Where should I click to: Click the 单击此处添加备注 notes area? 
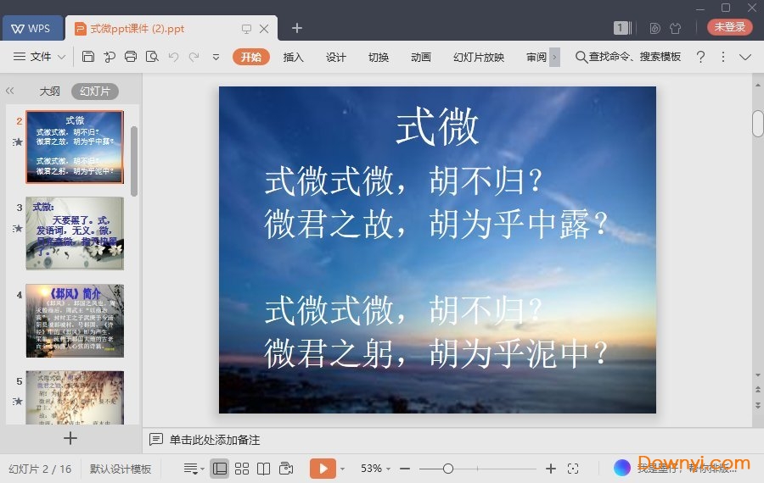[x=215, y=440]
